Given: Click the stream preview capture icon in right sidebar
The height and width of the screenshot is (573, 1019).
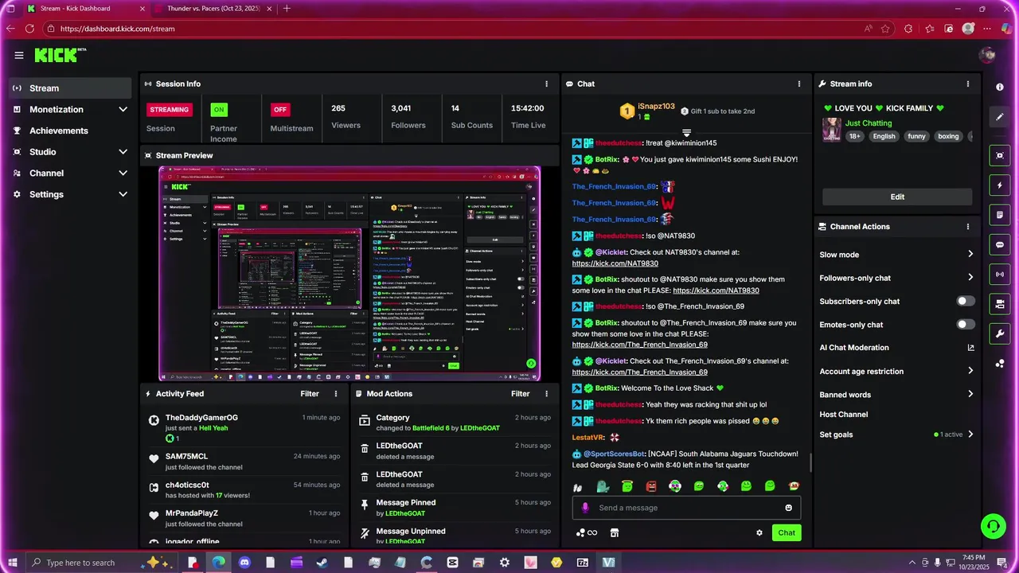Looking at the screenshot, I should click(1000, 155).
